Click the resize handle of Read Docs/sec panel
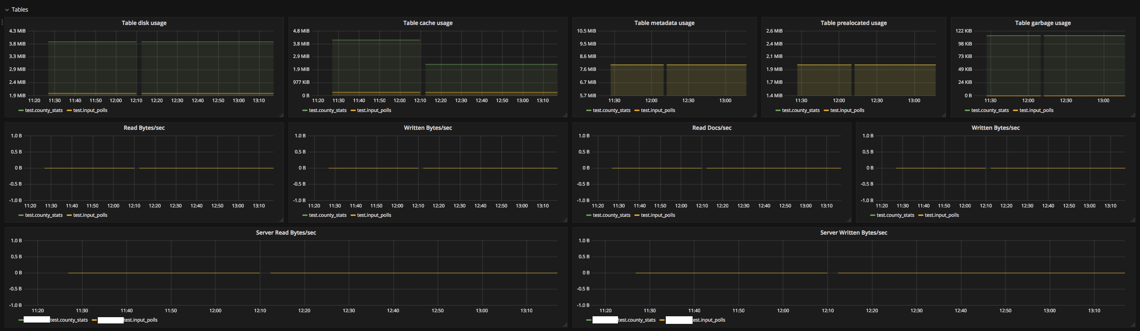This screenshot has height=331, width=1140. [849, 220]
